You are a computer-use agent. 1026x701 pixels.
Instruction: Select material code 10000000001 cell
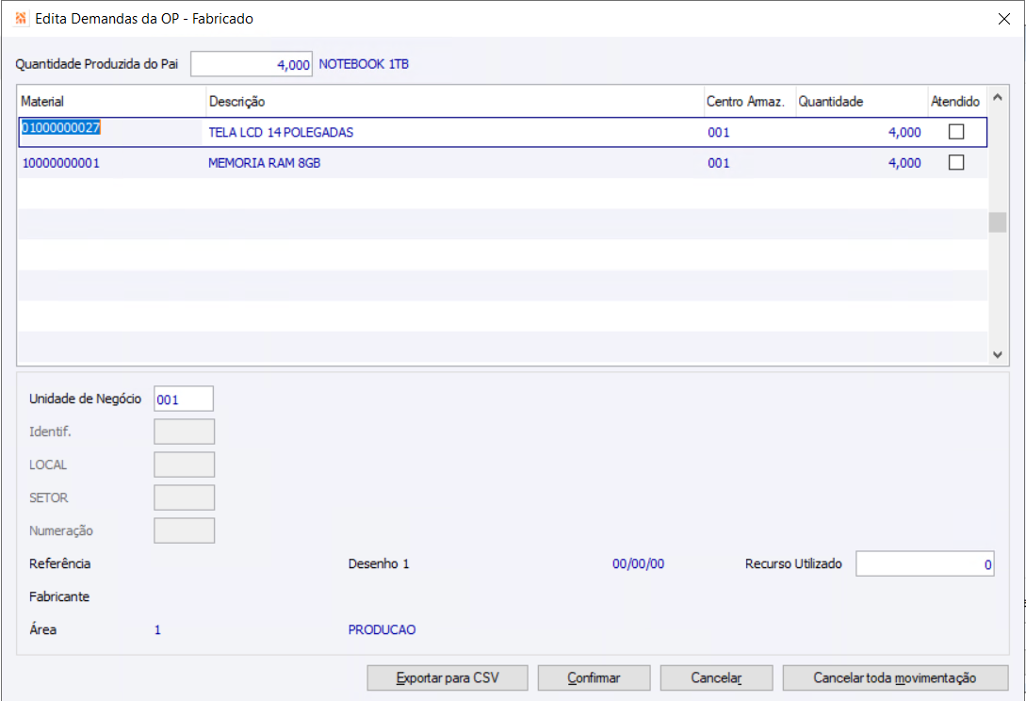pyautogui.click(x=61, y=163)
